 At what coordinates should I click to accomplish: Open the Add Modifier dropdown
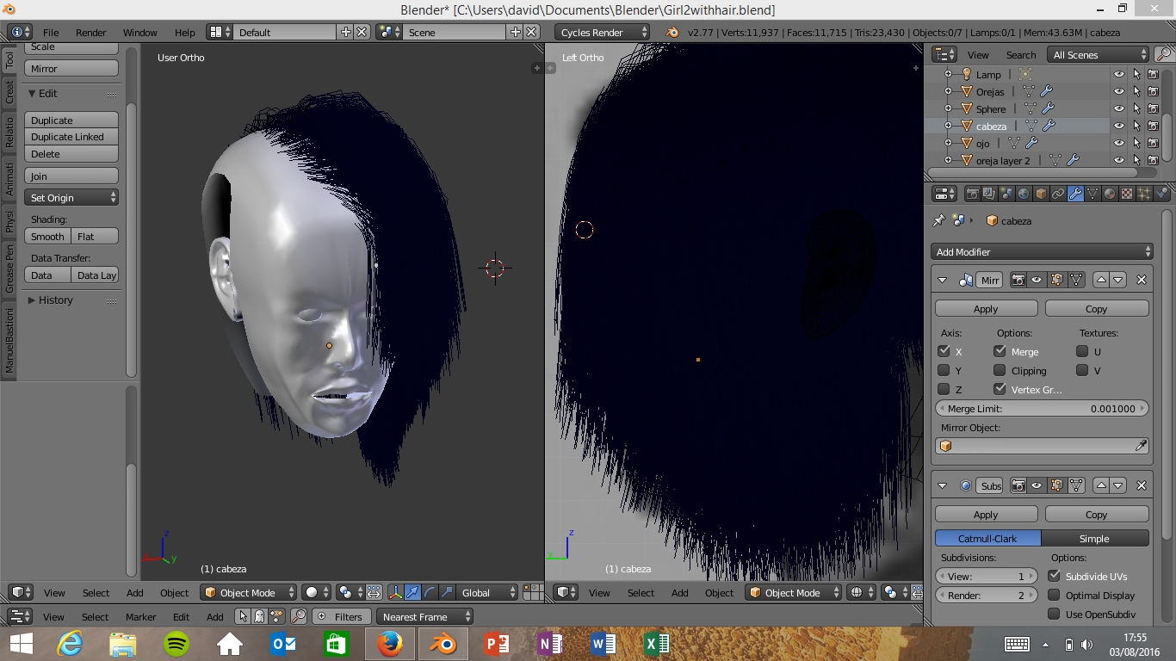click(1042, 252)
